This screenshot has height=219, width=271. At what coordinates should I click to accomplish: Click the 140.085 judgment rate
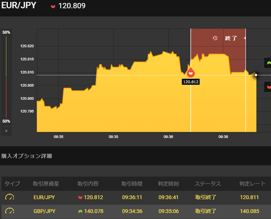coord(250,211)
